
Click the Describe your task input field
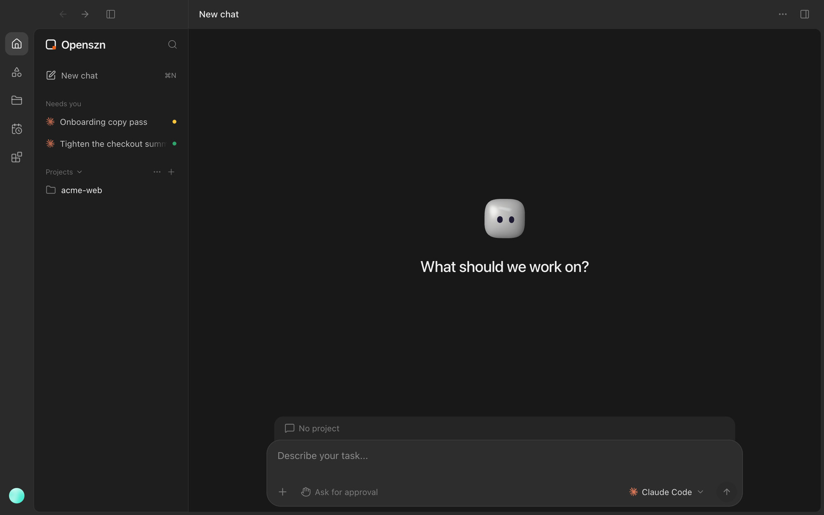504,456
